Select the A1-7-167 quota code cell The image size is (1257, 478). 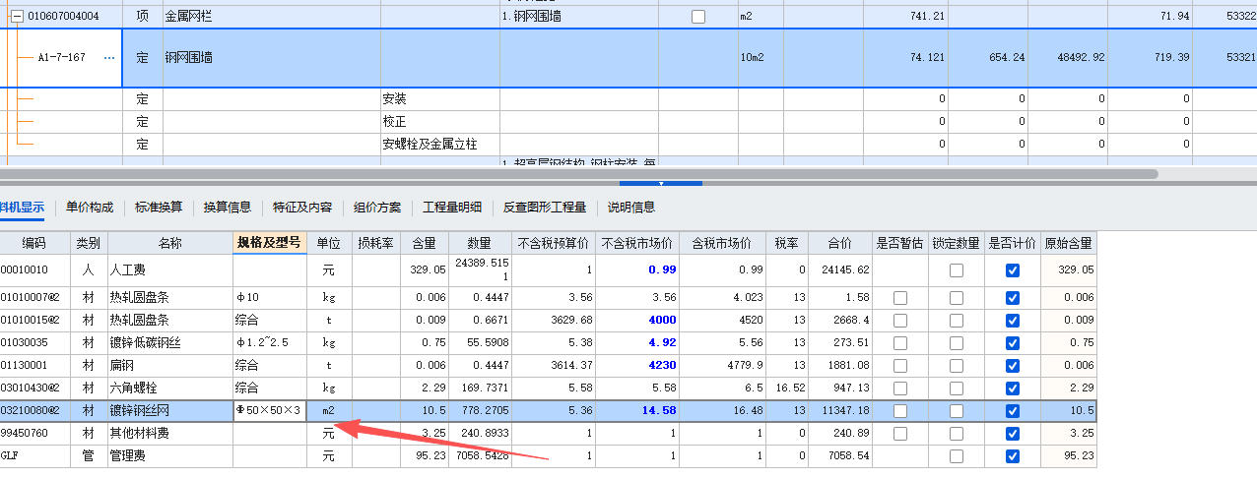pos(61,58)
